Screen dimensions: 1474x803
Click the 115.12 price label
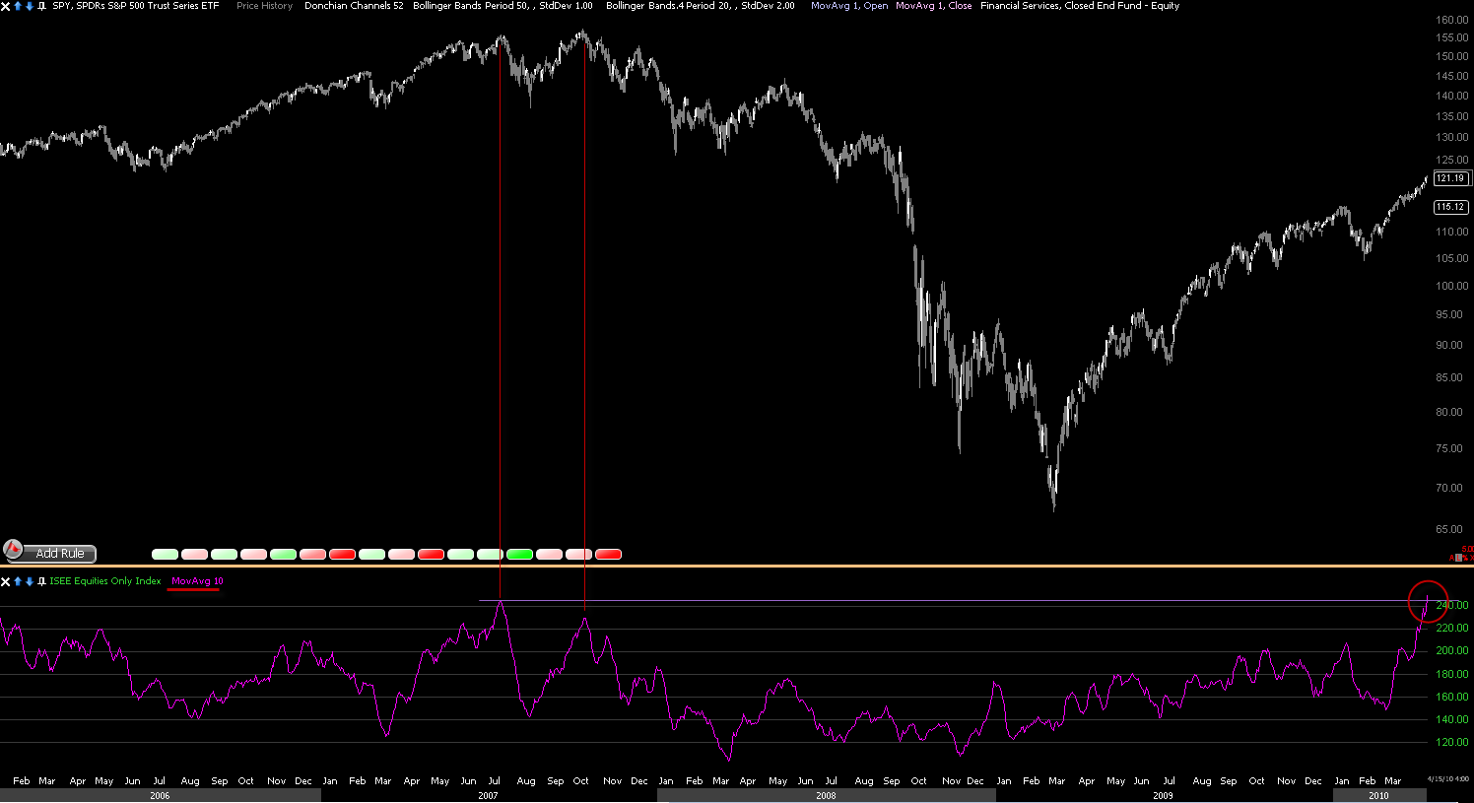[1451, 207]
